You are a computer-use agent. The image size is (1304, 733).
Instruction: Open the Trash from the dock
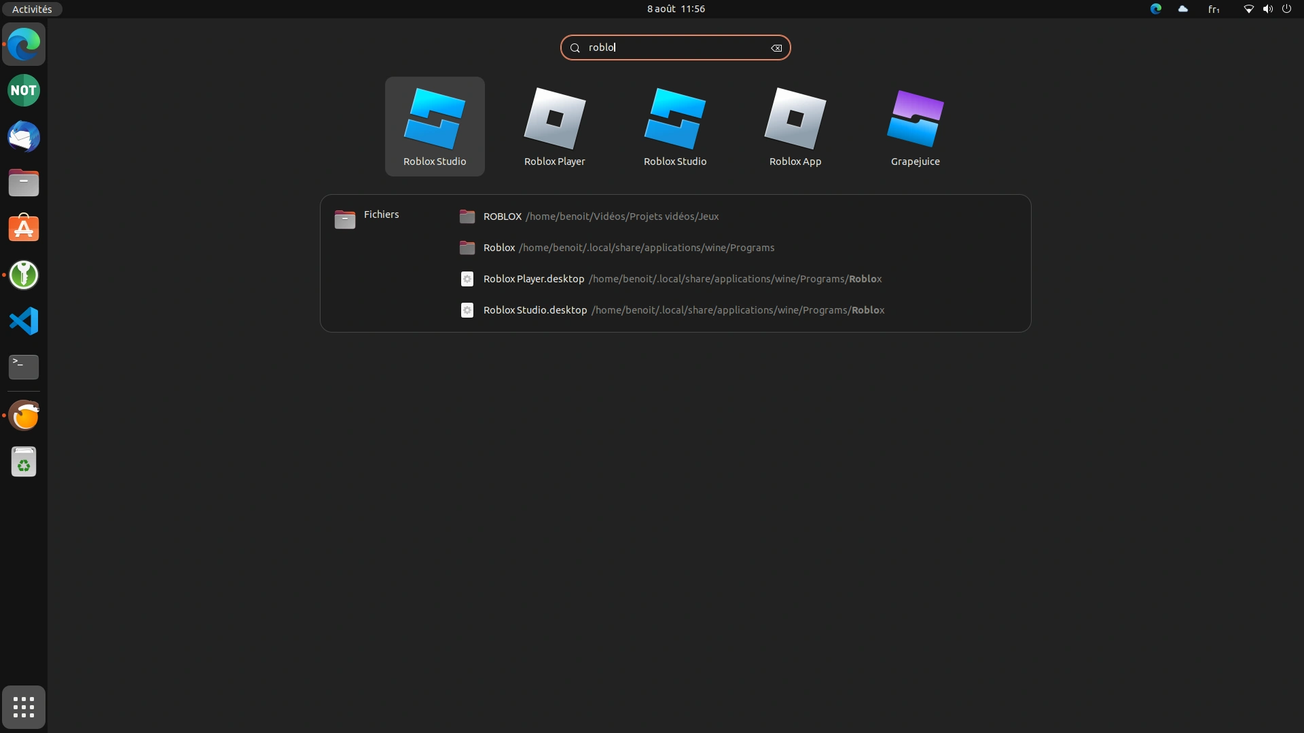tap(24, 462)
